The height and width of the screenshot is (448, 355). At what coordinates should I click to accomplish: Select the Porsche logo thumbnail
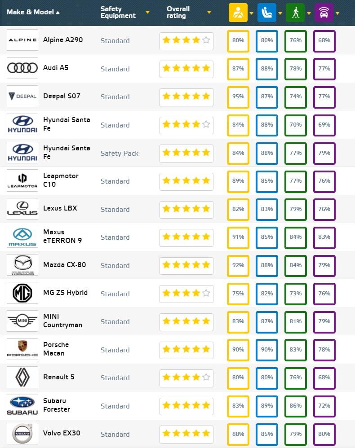click(22, 349)
